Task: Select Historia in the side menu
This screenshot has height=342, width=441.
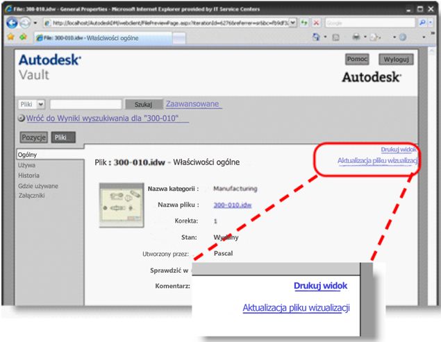Action: (x=28, y=176)
